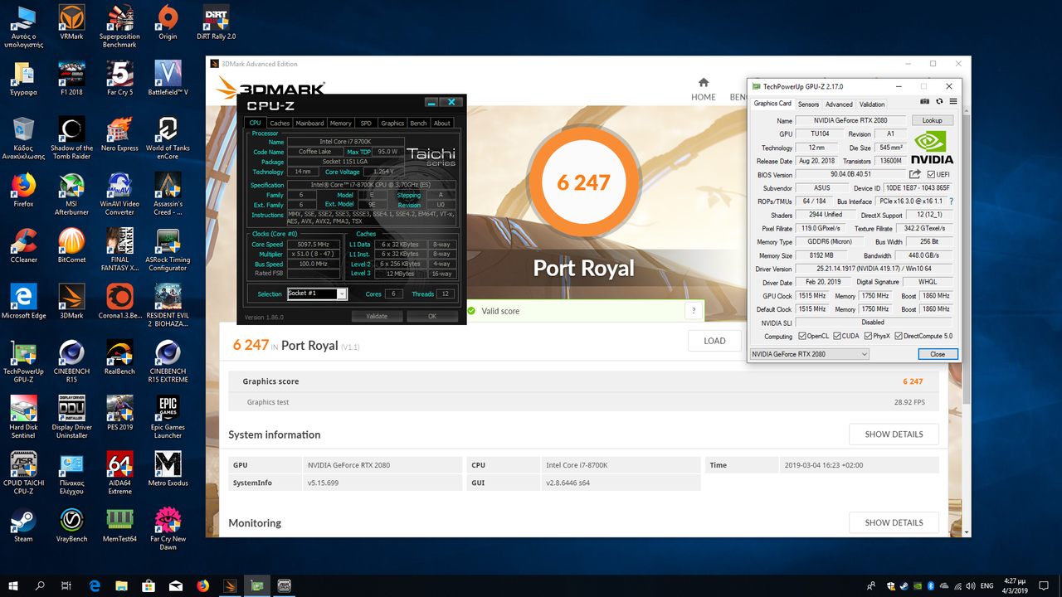Open the VRMark desktop shortcut
Viewport: 1062px width, 597px height.
[71, 22]
